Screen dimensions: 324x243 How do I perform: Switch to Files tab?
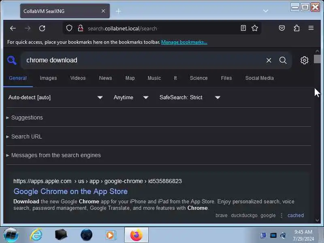[226, 78]
